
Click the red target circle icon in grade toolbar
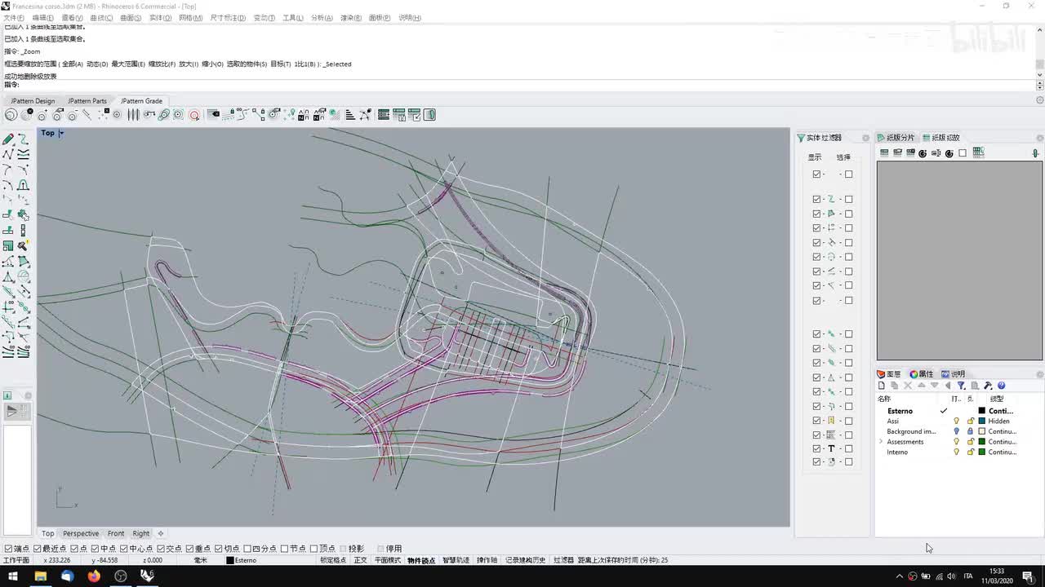[194, 115]
